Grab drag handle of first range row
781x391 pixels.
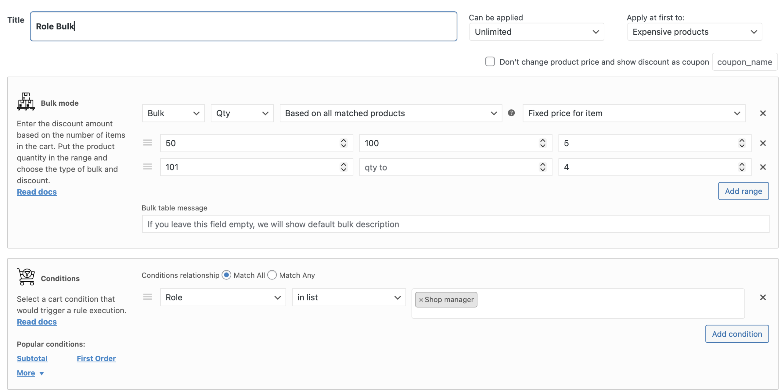click(147, 143)
